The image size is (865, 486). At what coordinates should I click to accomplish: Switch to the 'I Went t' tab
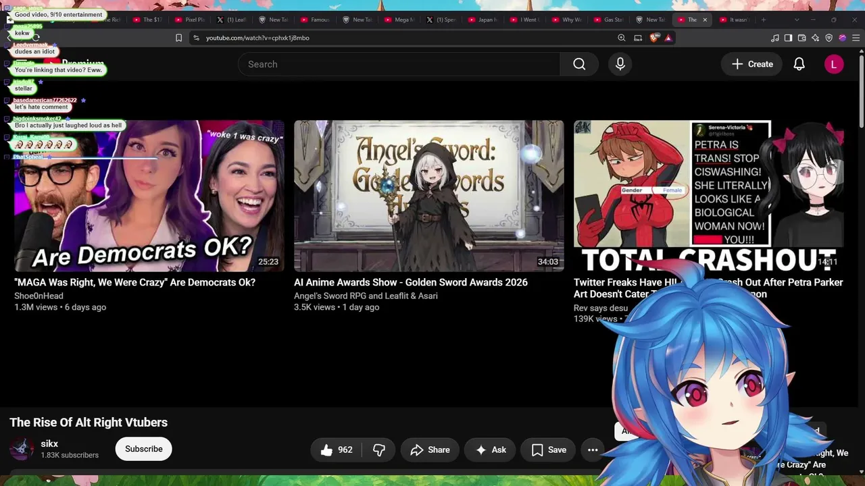point(524,20)
